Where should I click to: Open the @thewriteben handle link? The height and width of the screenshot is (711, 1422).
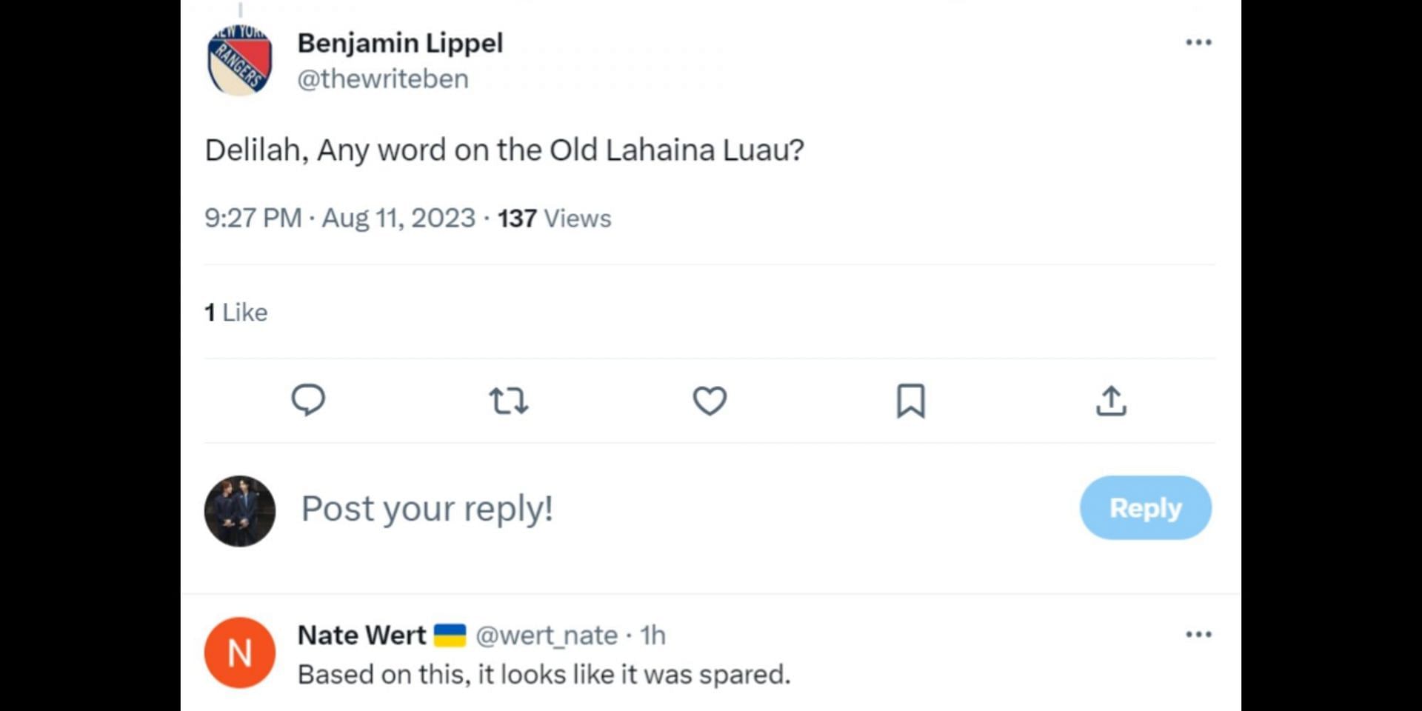click(x=383, y=79)
